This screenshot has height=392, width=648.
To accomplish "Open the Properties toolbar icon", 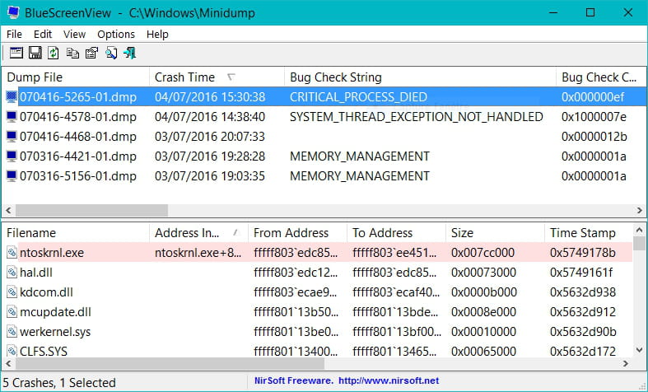I will (91, 54).
